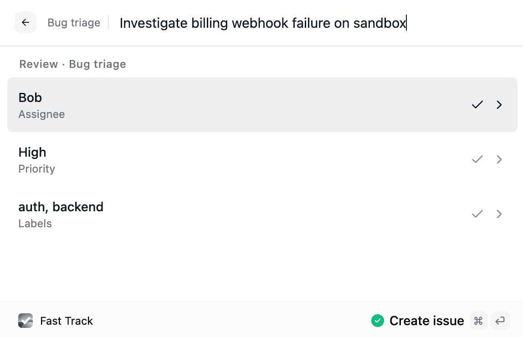Click the return key icon

click(x=500, y=321)
